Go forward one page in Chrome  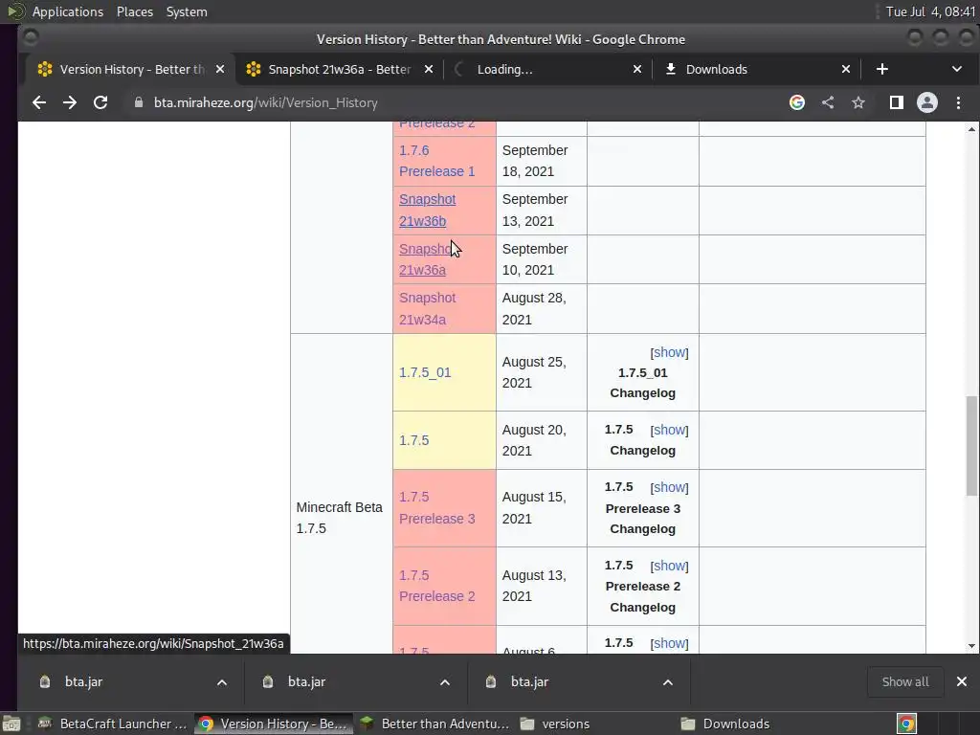[69, 102]
